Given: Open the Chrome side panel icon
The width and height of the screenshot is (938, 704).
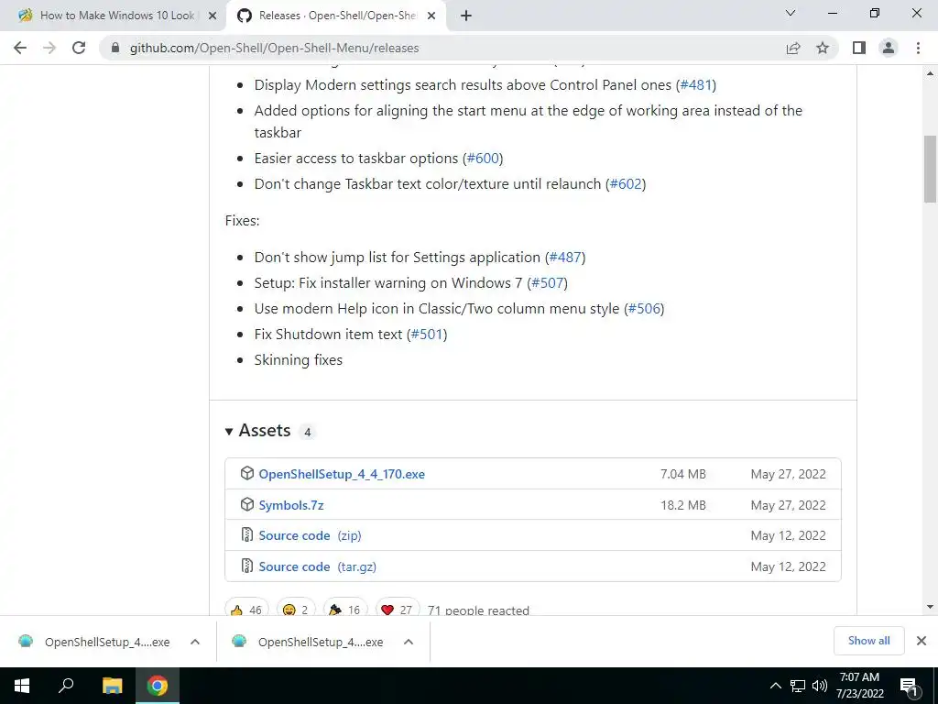Looking at the screenshot, I should (859, 48).
